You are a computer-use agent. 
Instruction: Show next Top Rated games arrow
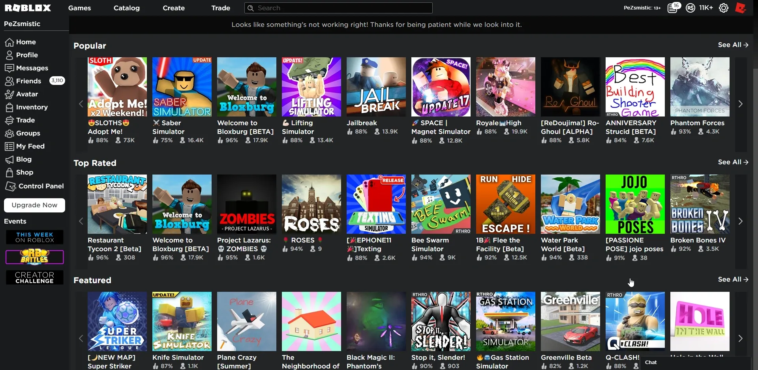741,221
